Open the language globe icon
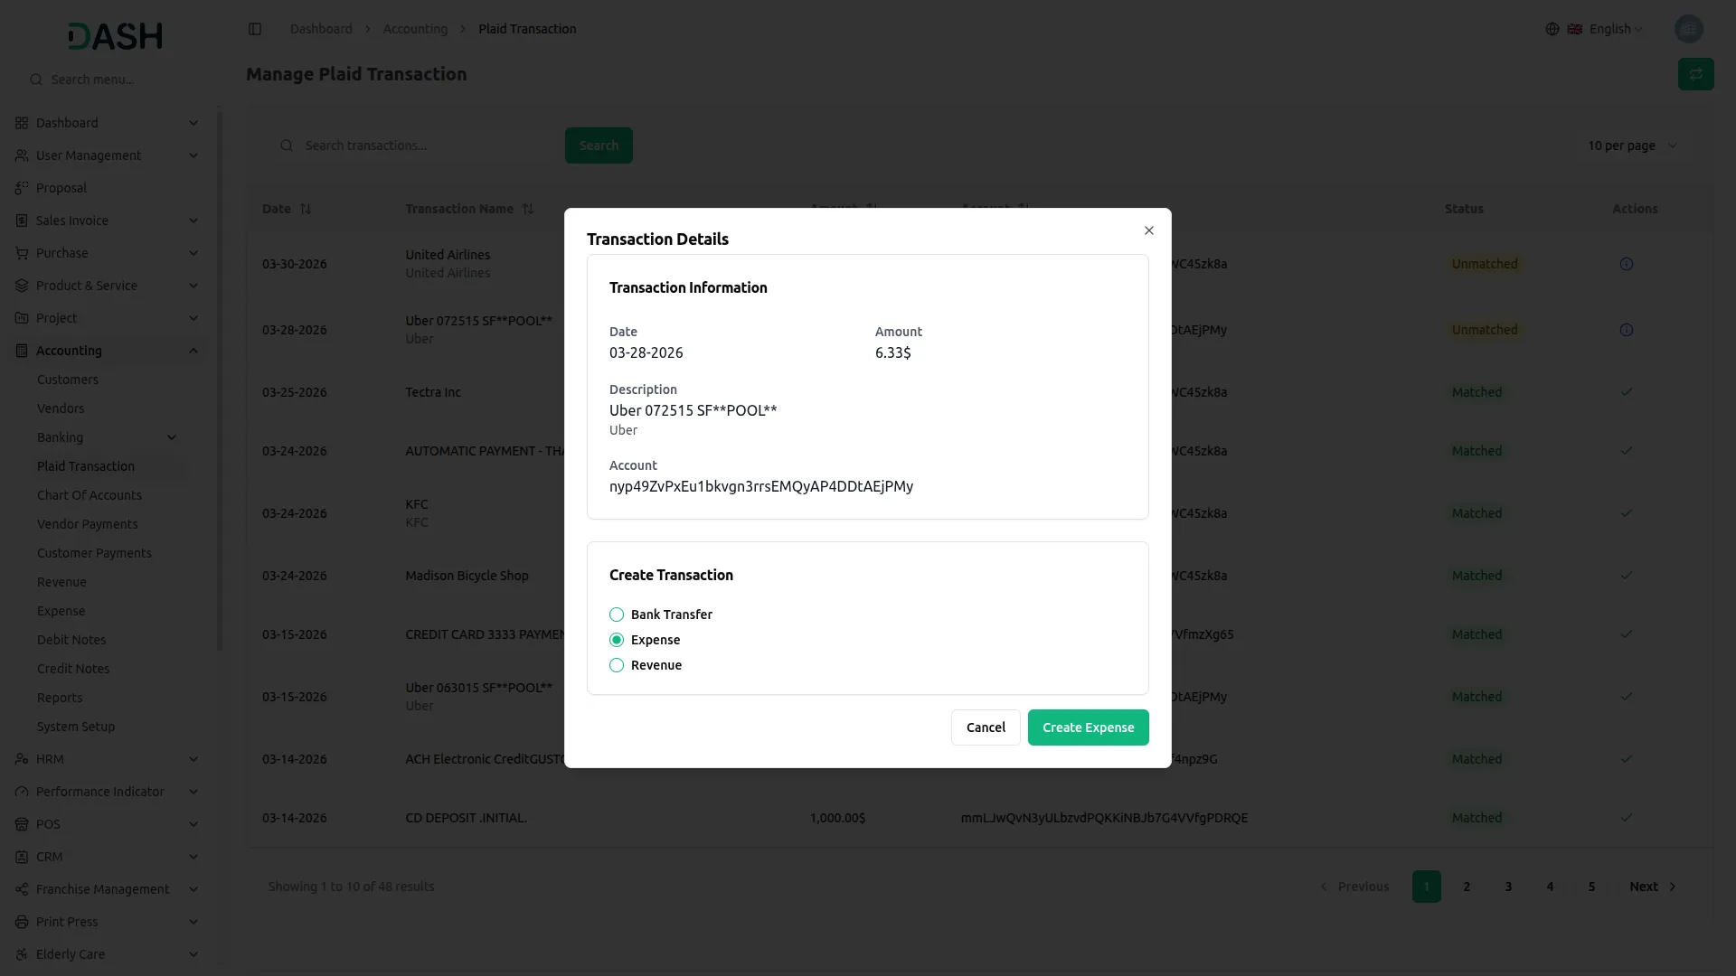This screenshot has width=1736, height=976. click(1552, 29)
